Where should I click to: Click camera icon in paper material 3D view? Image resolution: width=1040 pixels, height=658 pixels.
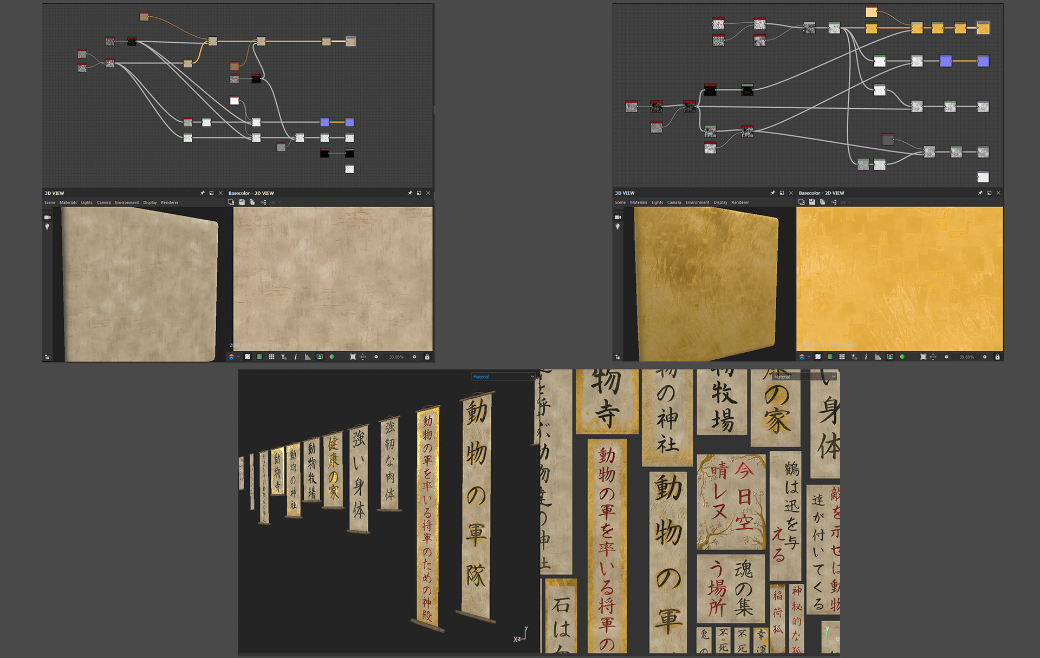pos(47,217)
